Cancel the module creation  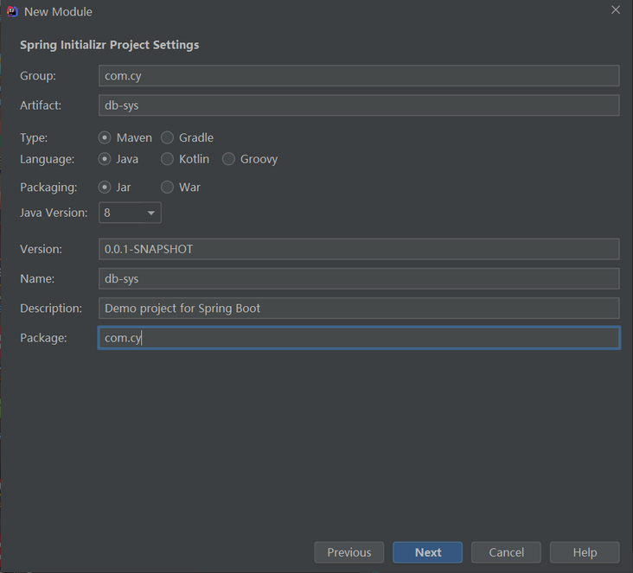click(x=506, y=552)
